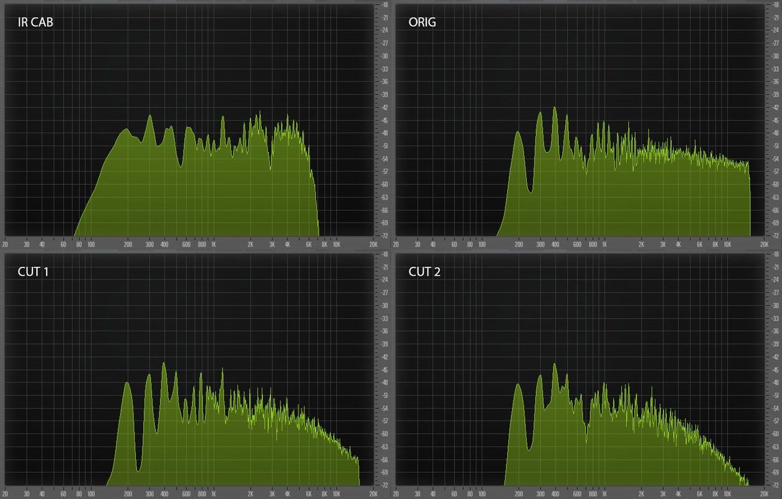Click the 4K frequency label under IR CAB
The image size is (782, 499).
point(287,245)
